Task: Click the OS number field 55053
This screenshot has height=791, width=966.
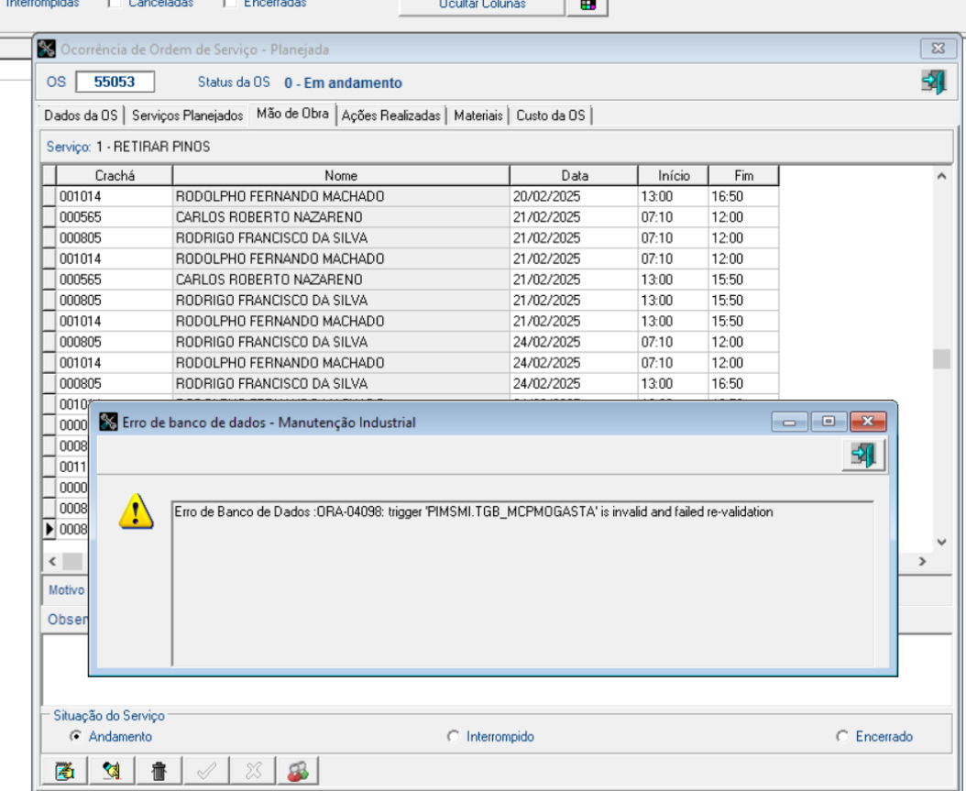Action: tap(115, 82)
